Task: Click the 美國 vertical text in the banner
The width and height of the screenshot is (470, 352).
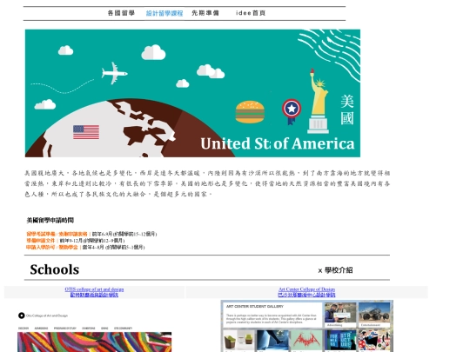Action: (x=347, y=110)
